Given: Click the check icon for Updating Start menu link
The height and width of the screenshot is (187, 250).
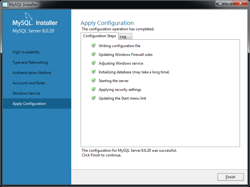Looking at the screenshot, I should [93, 98].
